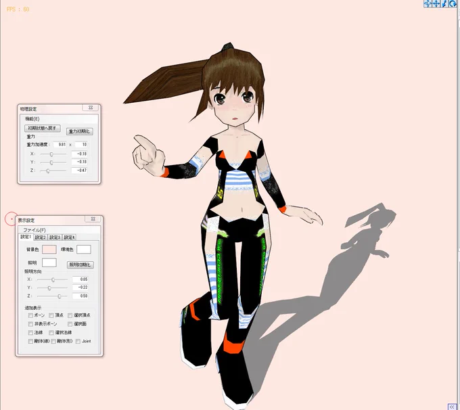Enable the 選択面 checkbox
This screenshot has height=410, width=460.
click(70, 324)
